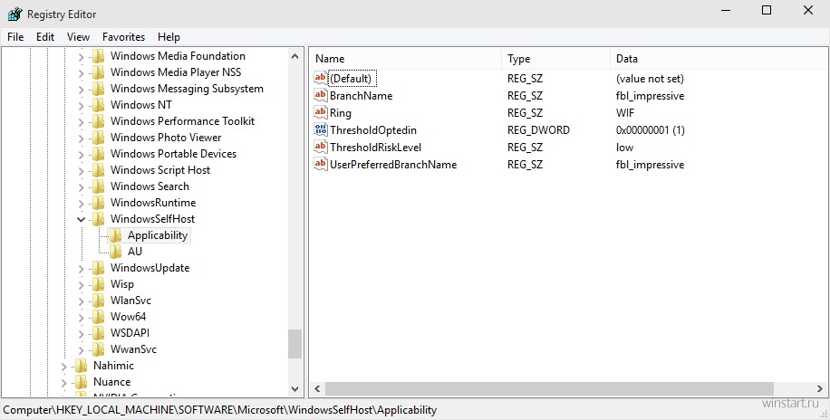Click the ThresholdRiskLevel string value icon
This screenshot has height=420, width=830.
pyautogui.click(x=321, y=147)
